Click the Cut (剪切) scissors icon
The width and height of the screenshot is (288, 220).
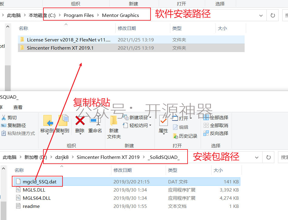(x=3, y=117)
